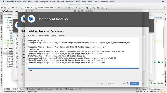Click the yellow warning indicator in the editor
The width and height of the screenshot is (167, 93).
157,21
